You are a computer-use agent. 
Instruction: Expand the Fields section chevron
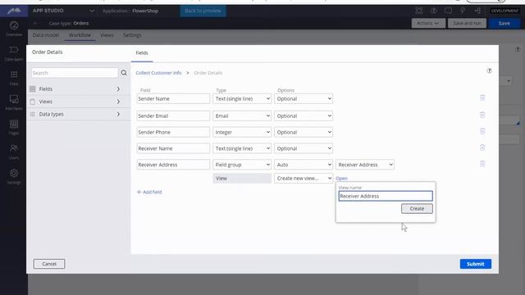[x=118, y=89]
